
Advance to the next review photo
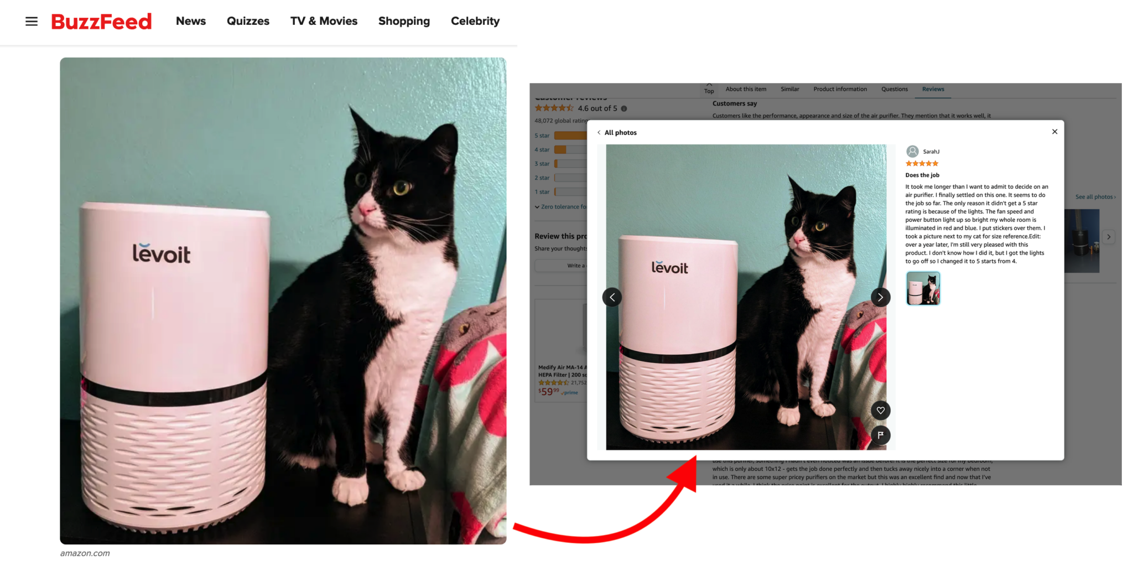881,297
